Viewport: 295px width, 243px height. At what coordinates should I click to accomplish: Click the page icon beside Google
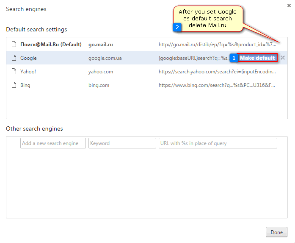pyautogui.click(x=14, y=58)
